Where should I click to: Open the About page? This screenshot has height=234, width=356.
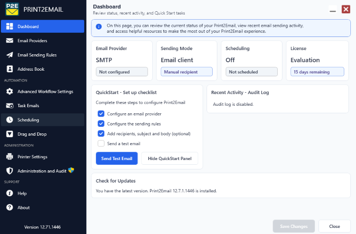pyautogui.click(x=43, y=207)
